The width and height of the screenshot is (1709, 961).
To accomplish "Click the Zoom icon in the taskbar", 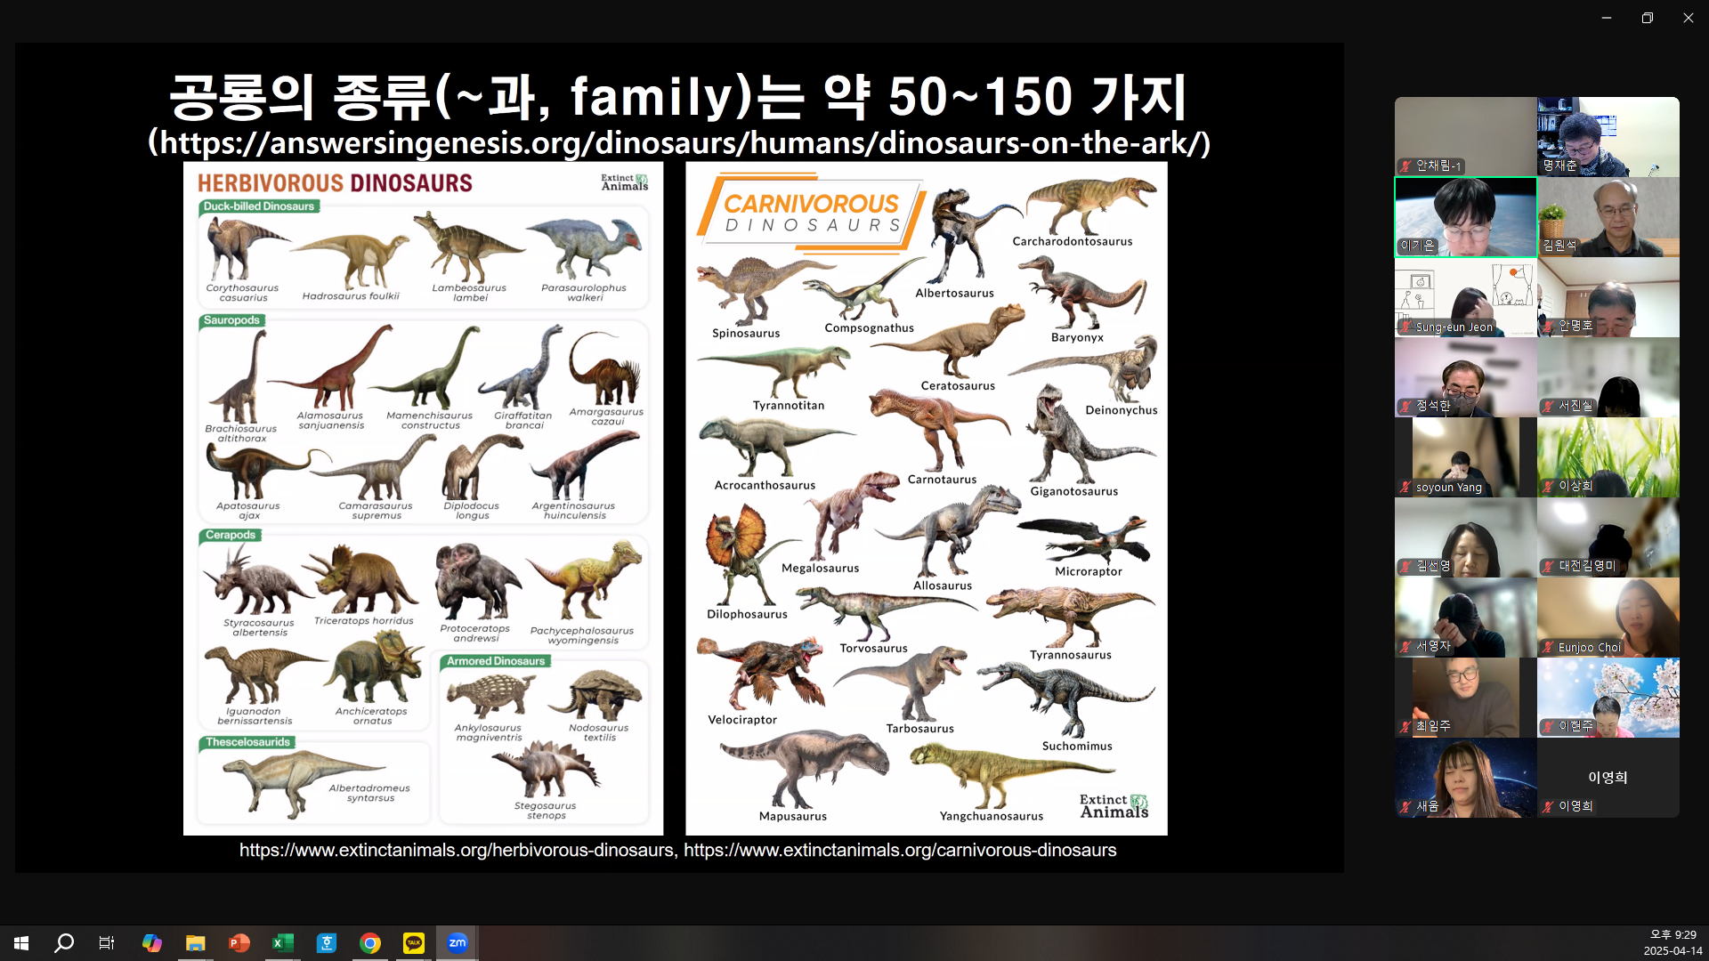I will click(458, 942).
